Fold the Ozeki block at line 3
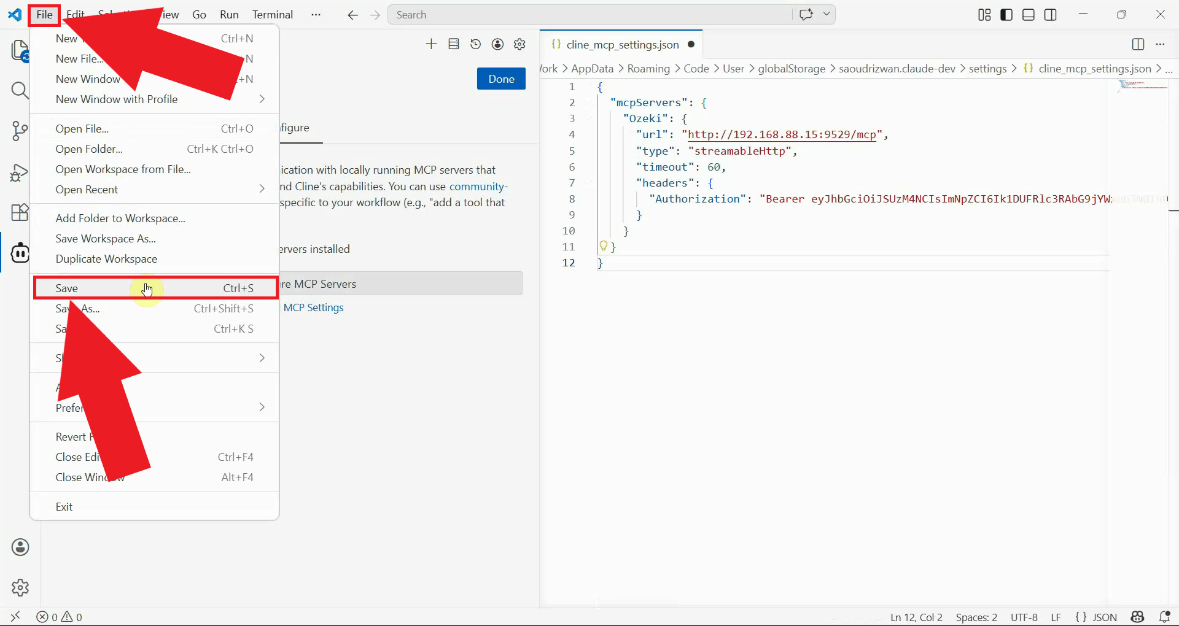 [x=589, y=118]
